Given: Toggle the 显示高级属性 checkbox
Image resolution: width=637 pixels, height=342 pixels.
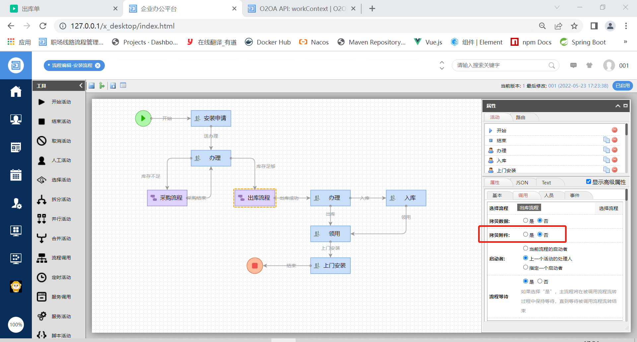Looking at the screenshot, I should click(589, 182).
